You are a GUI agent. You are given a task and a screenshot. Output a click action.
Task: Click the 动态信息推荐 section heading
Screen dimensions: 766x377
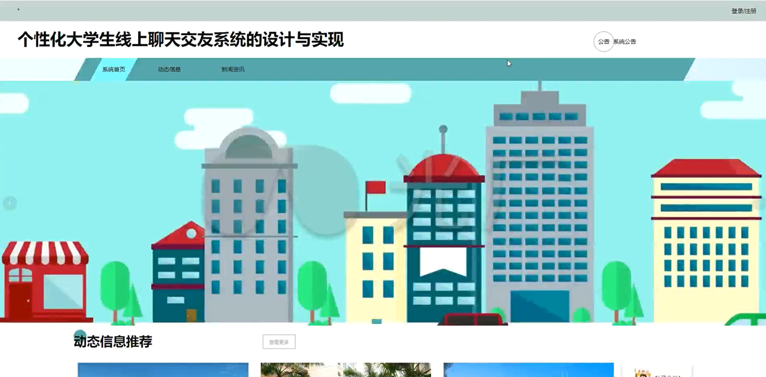[113, 342]
